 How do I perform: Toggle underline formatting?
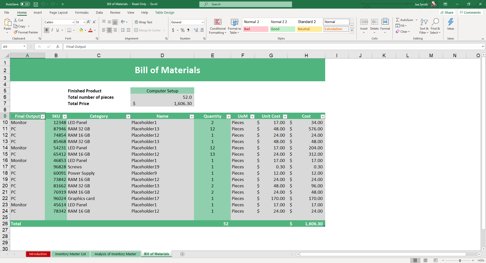[x=57, y=30]
